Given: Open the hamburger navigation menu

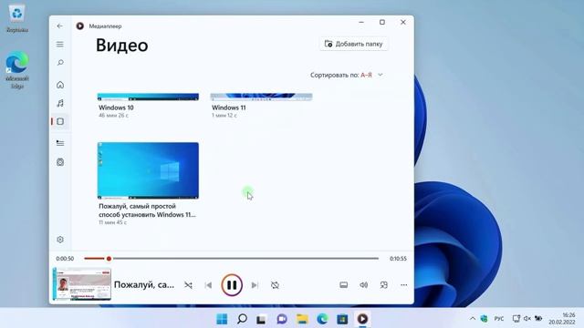Looking at the screenshot, I should 59,45.
